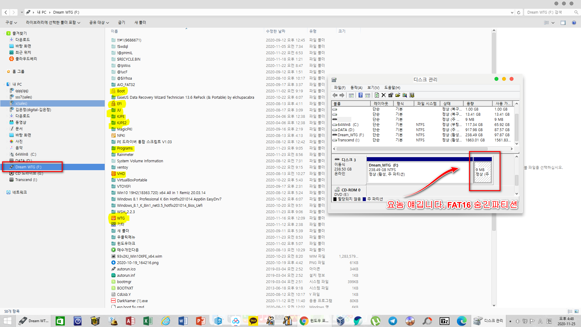This screenshot has height=327, width=581.
Task: Open uTorrent from the taskbar
Action: (x=375, y=321)
